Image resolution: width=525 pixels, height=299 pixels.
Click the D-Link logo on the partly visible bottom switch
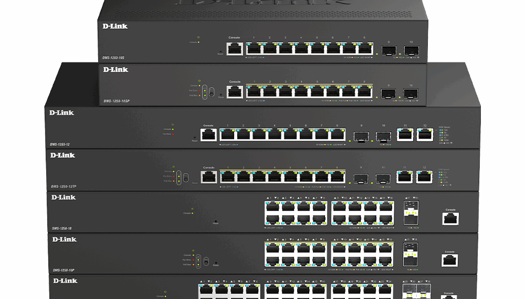pos(65,281)
